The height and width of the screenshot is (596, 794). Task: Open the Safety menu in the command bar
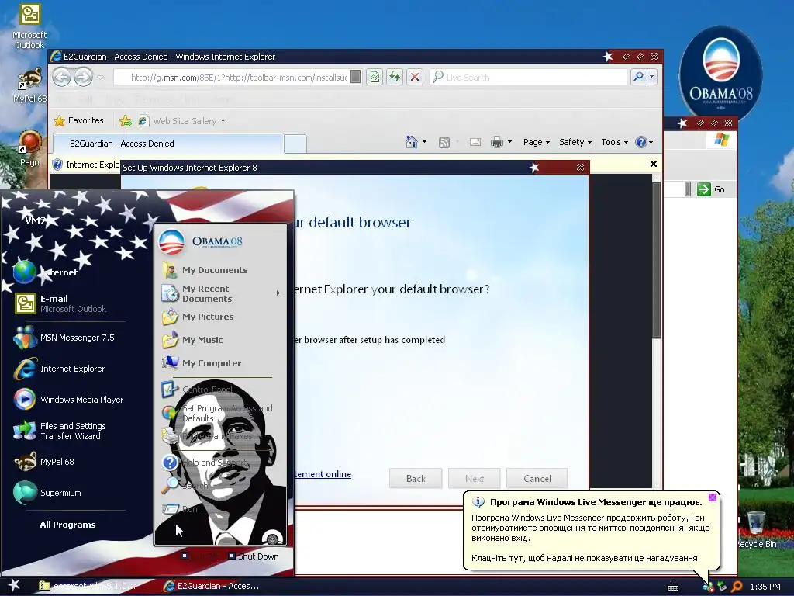(x=575, y=143)
